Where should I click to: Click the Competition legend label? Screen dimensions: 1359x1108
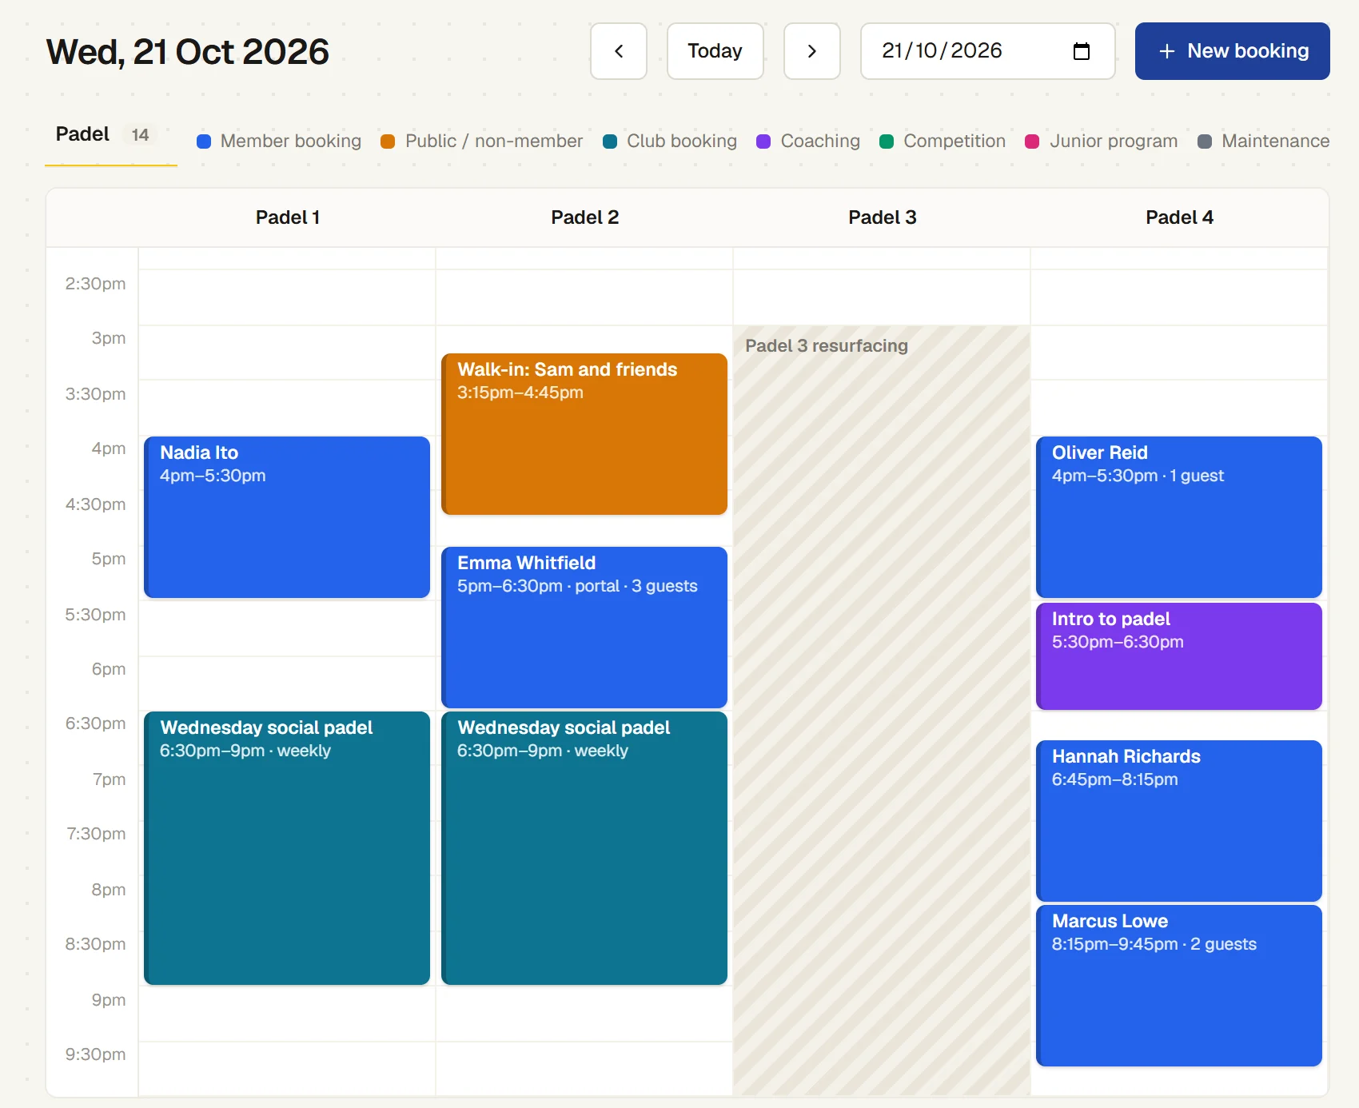954,141
